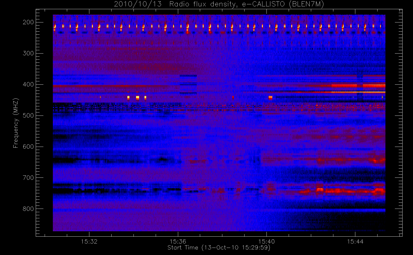Click the 'Start Time (13-Oct-10 15:29:59)' axis label
This screenshot has width=413, height=255.
219,248
